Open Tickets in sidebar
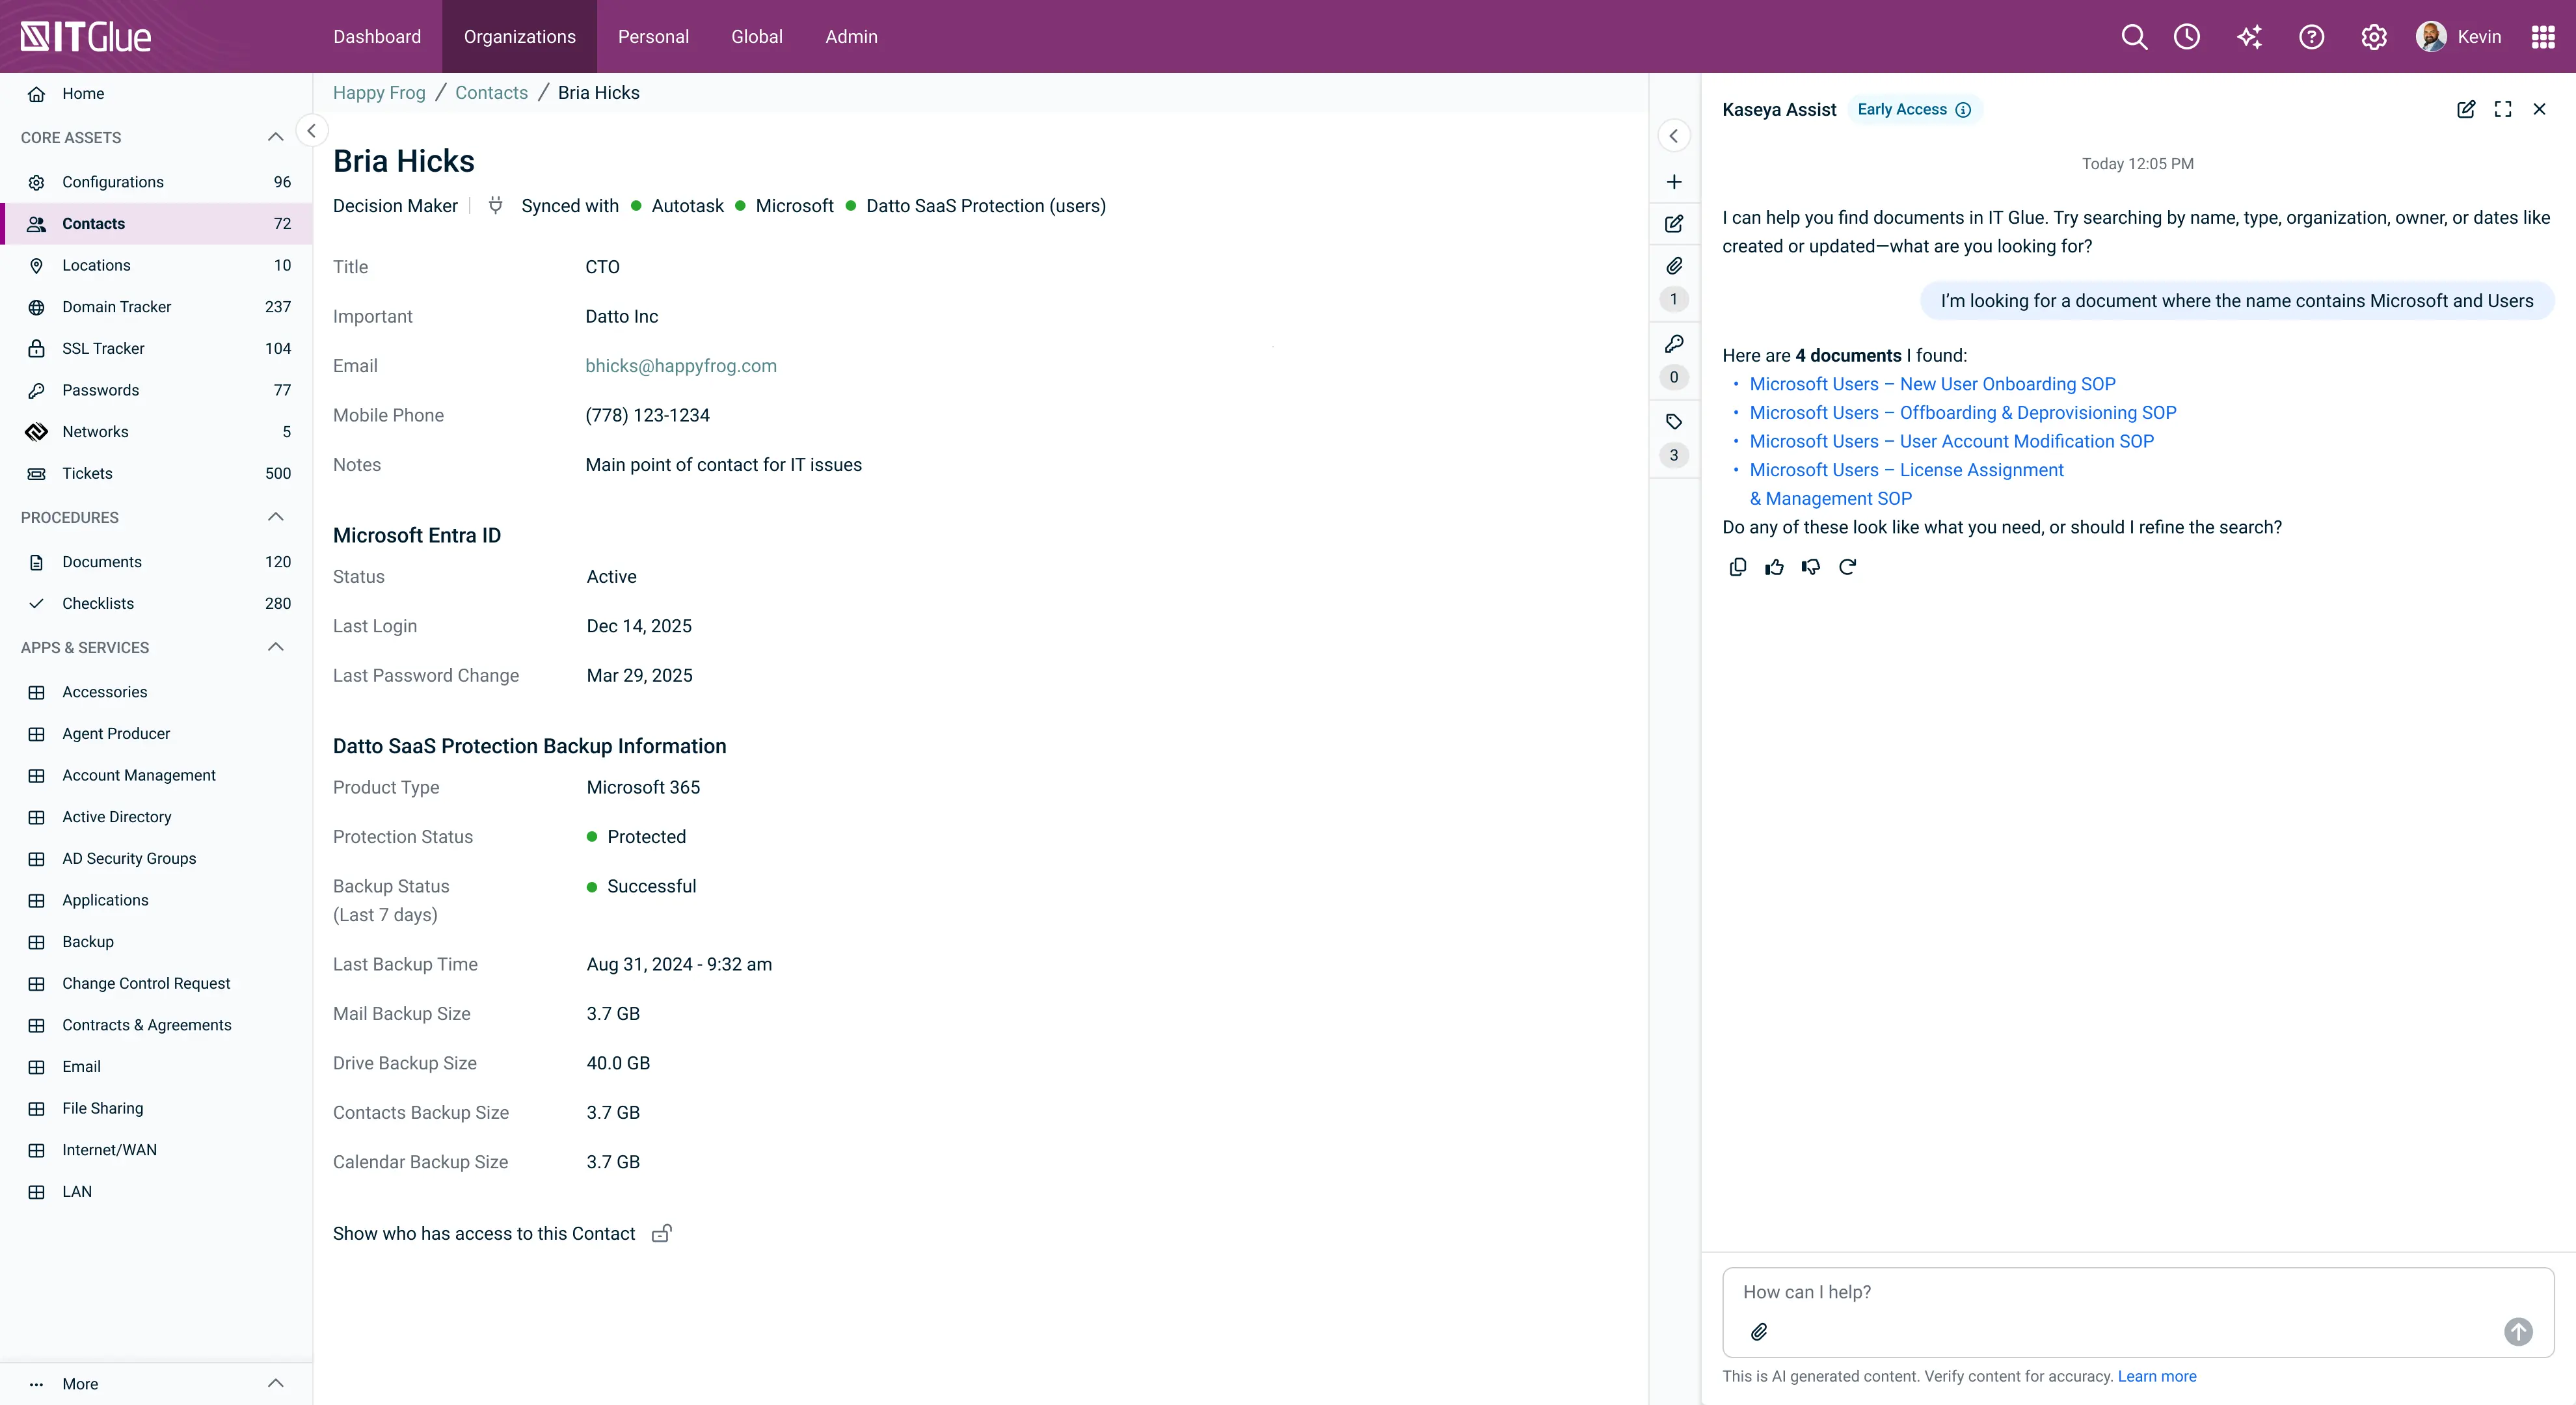This screenshot has height=1405, width=2576. click(156, 474)
